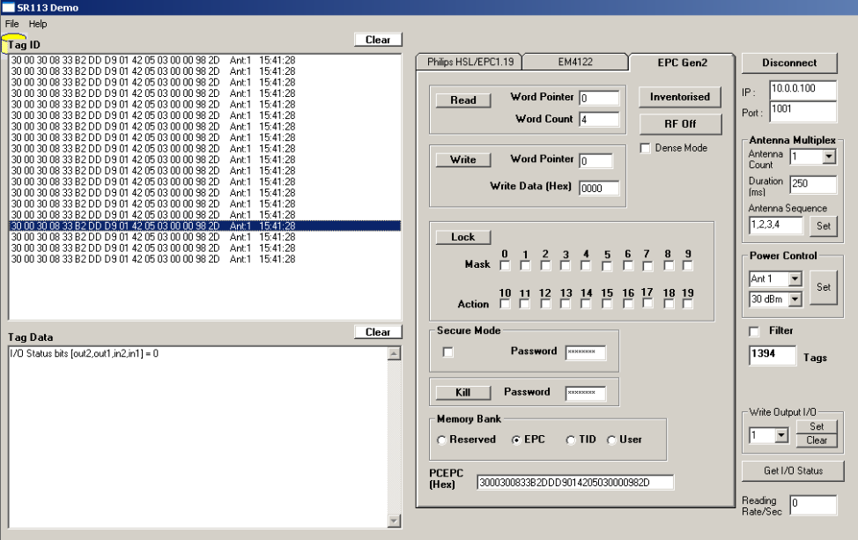Click the Kill Password field

586,393
